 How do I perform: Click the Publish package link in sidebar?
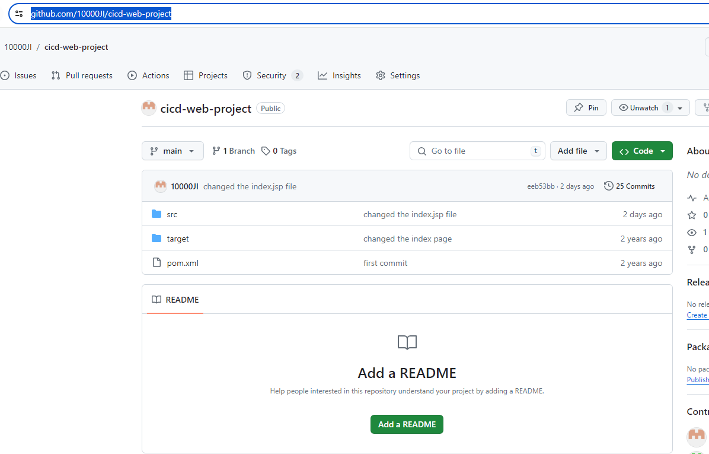coord(698,380)
